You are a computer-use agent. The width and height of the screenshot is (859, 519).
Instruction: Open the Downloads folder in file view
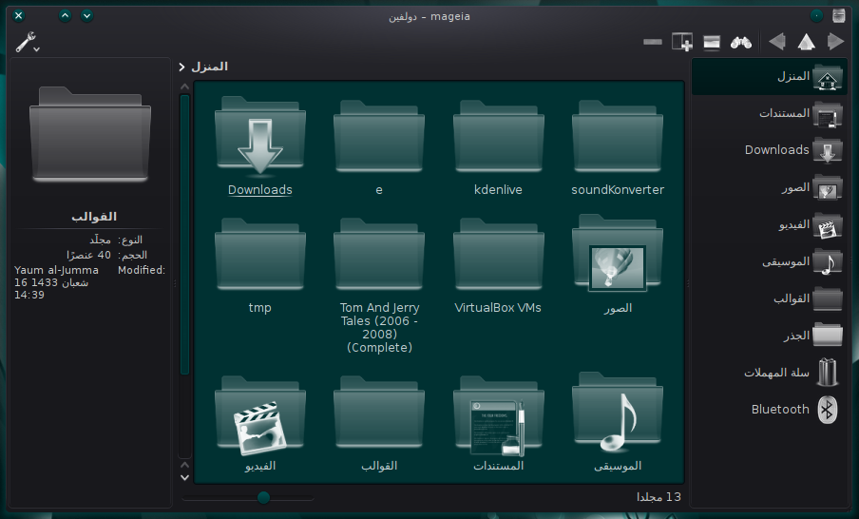[x=260, y=146]
